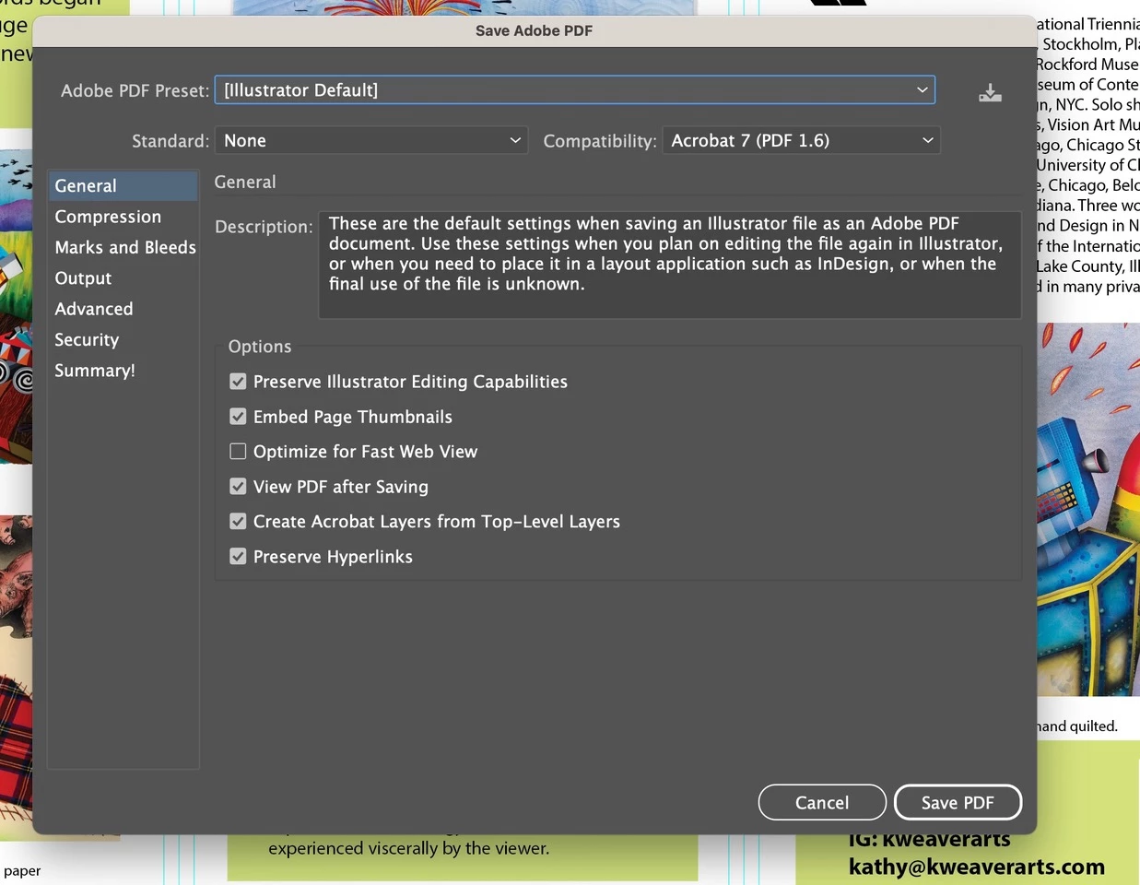This screenshot has width=1140, height=885.
Task: View the Summary! section
Action: pos(123,371)
